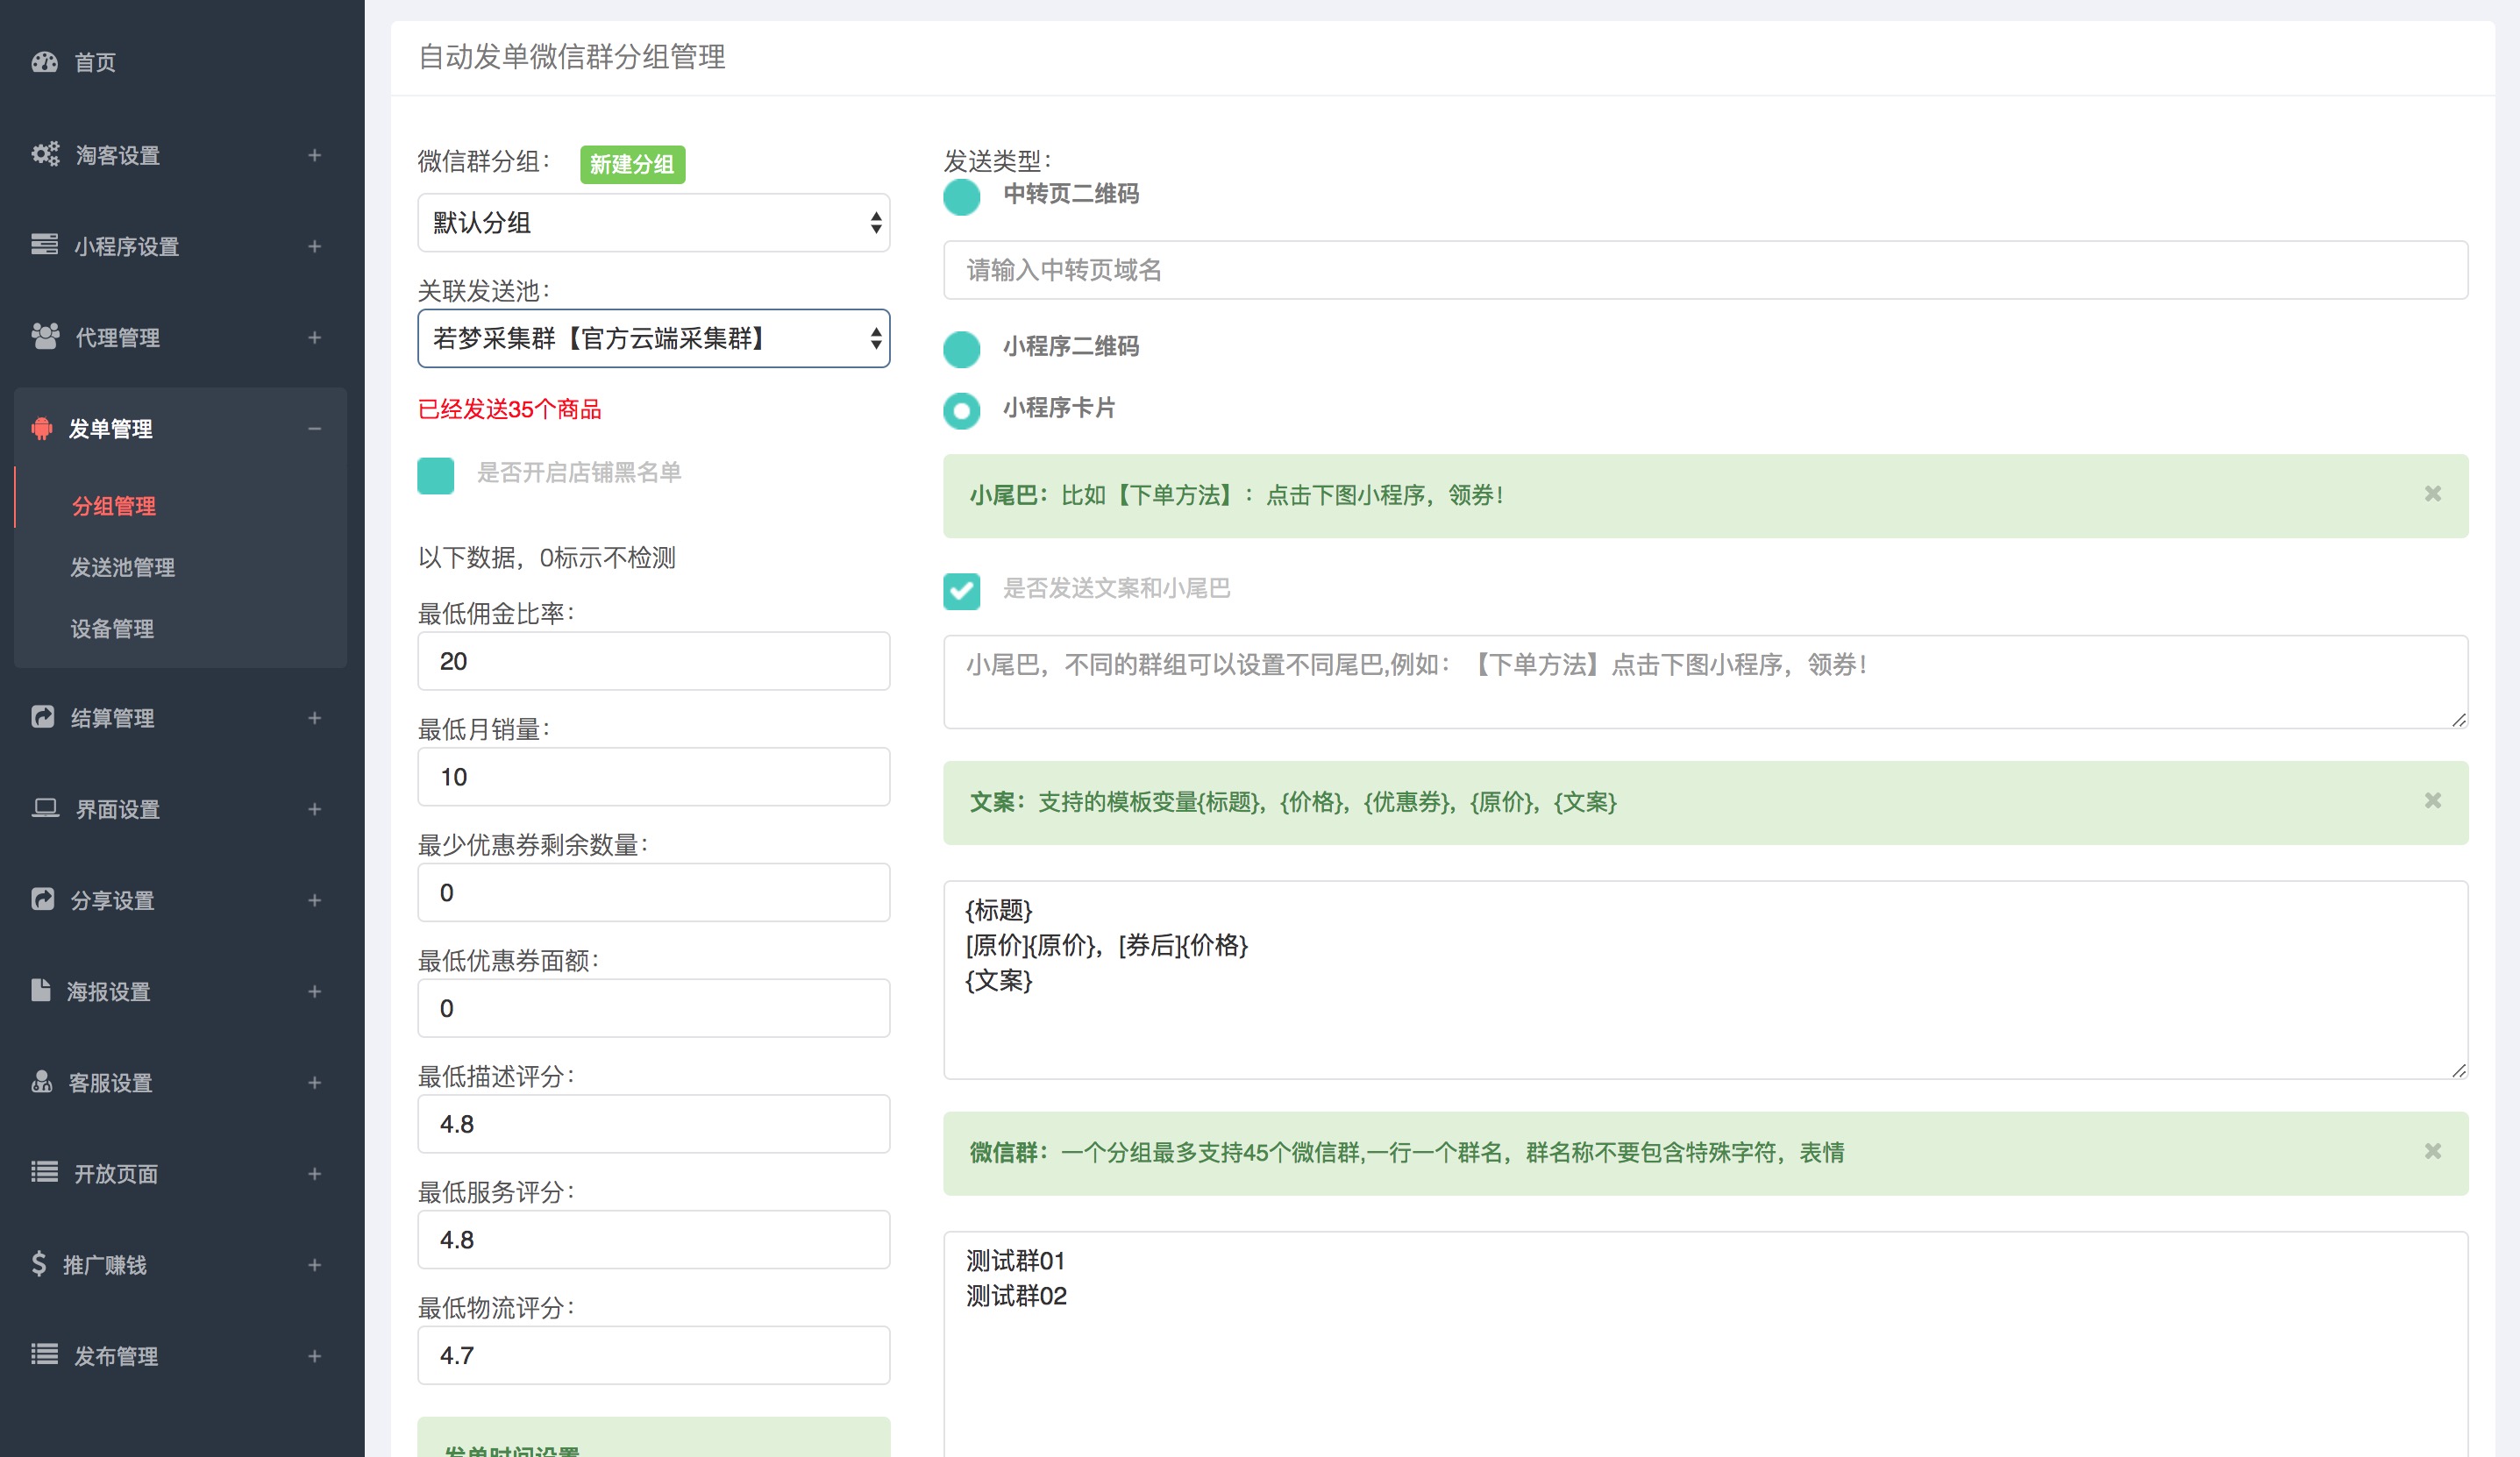
Task: Click the 最少优惠券剩余数量 input field
Action: (x=654, y=892)
